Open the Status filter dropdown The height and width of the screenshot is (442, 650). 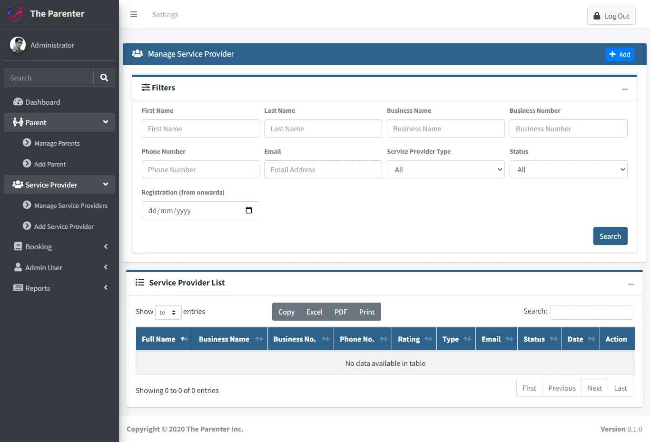[x=568, y=169]
